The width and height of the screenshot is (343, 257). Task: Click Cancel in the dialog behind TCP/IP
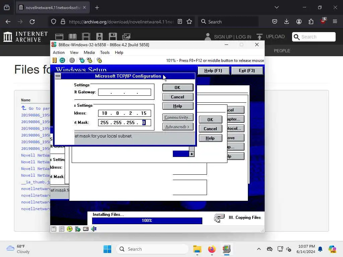210,129
